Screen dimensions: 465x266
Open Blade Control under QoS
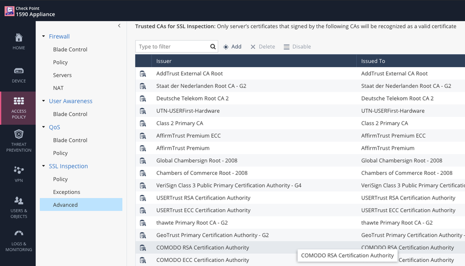coord(70,140)
